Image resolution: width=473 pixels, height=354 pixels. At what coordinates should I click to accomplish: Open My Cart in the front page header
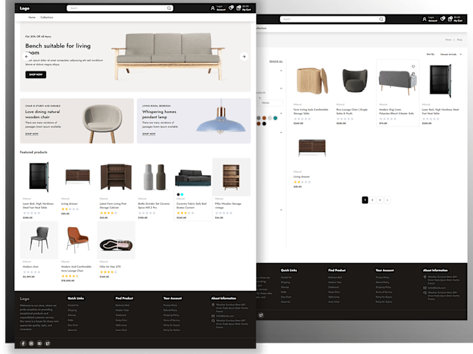pos(244,8)
